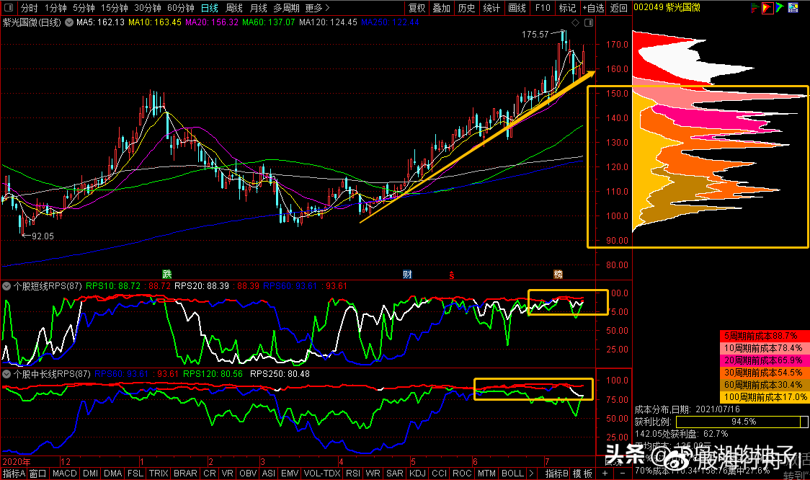Open the info panel icon at top right

(x=793, y=8)
